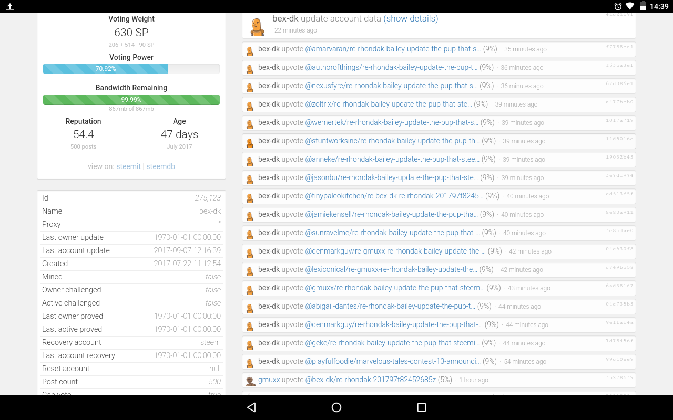Tap avatar icon on the @geke upvote row

tap(250, 344)
